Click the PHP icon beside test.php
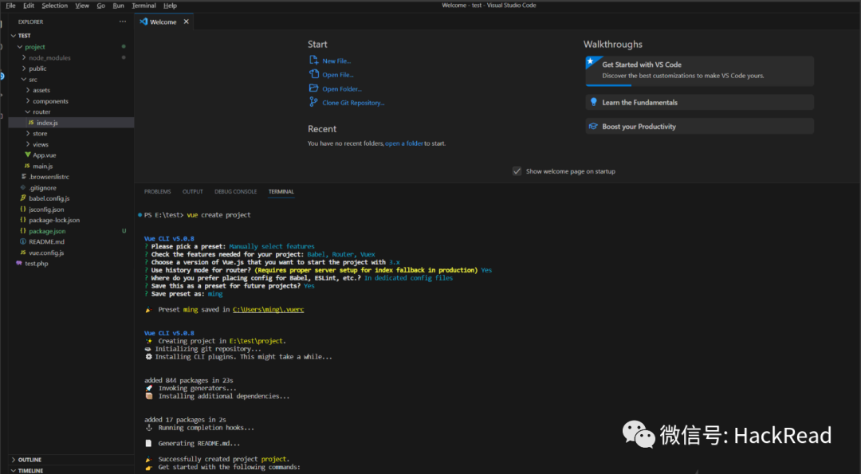This screenshot has width=861, height=474. click(19, 264)
